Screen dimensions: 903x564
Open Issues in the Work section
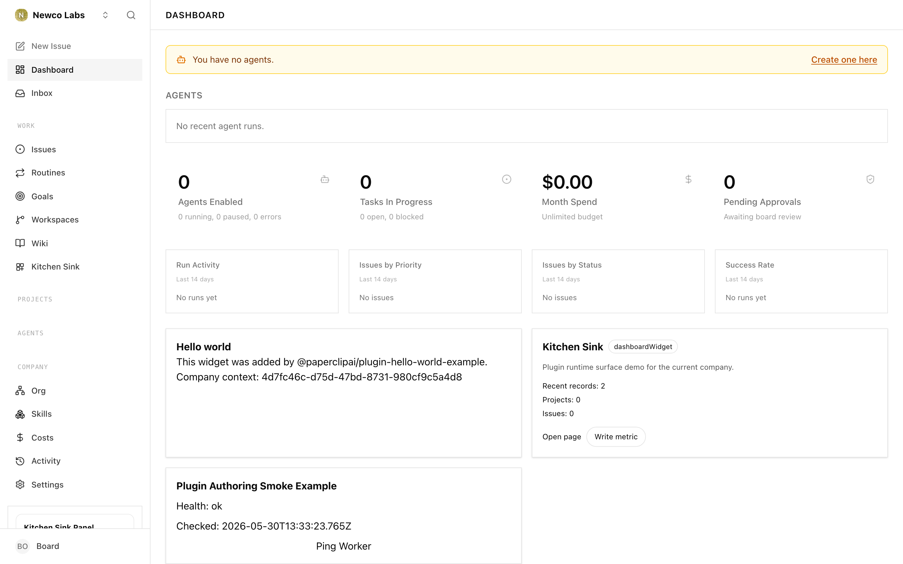(75, 149)
